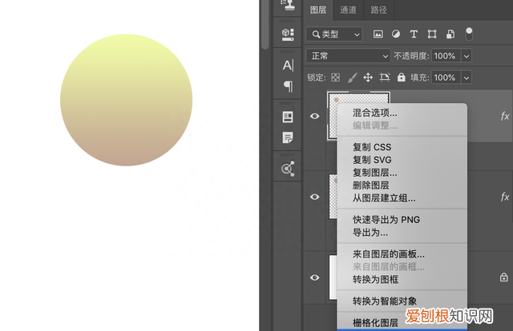Expand the 不透明度 opacity dropdown arrow
This screenshot has height=331, width=513.
coord(467,56)
